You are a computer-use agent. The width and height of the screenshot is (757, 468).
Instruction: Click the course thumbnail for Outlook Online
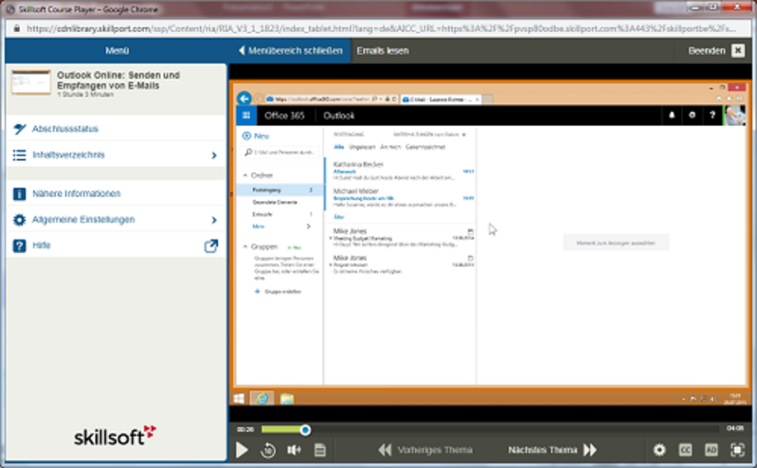click(31, 82)
